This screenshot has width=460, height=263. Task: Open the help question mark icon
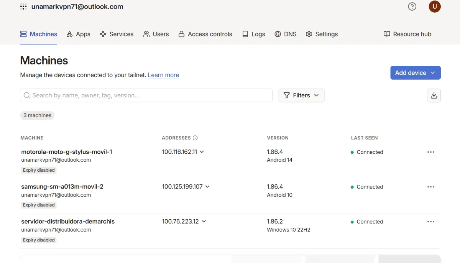coord(412,7)
